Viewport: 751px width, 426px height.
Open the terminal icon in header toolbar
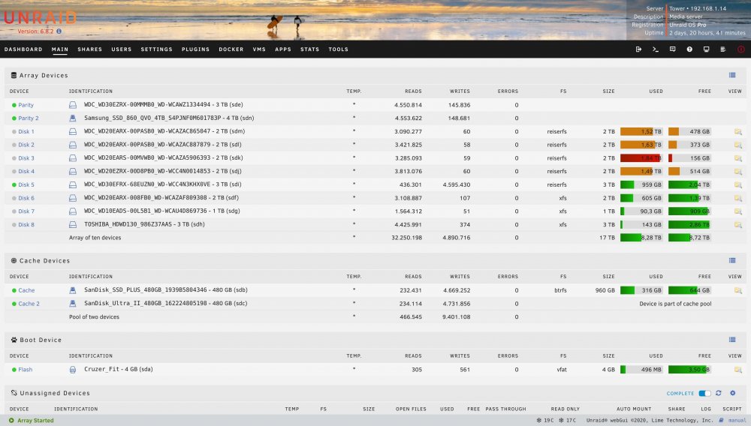point(656,49)
